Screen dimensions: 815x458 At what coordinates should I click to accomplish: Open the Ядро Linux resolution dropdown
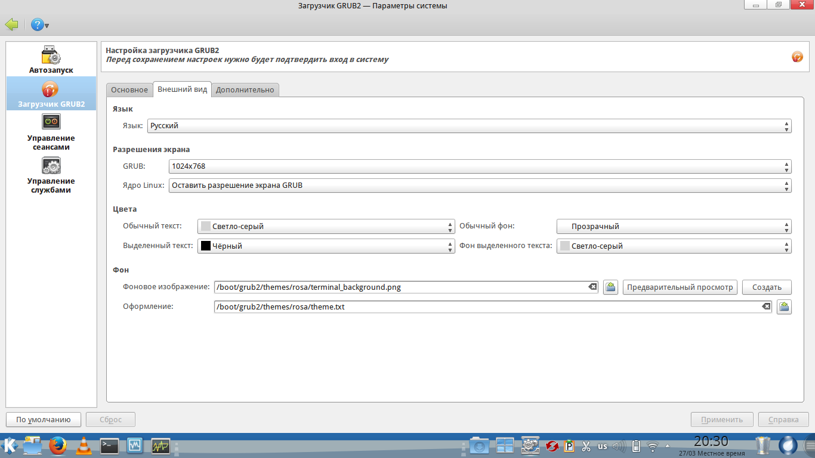click(480, 185)
